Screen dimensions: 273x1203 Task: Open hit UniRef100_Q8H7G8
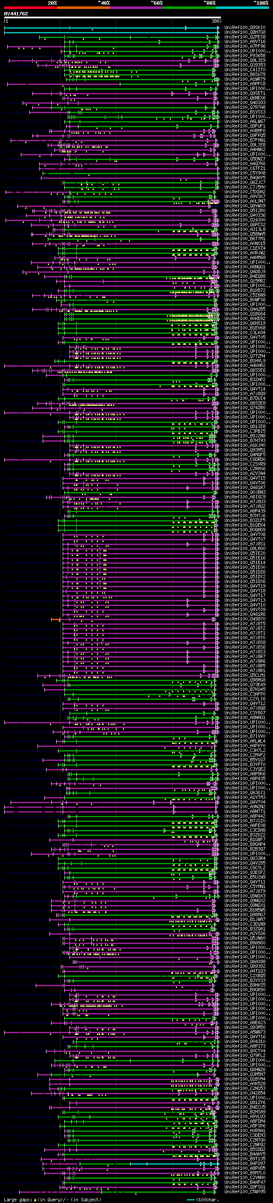click(245, 32)
